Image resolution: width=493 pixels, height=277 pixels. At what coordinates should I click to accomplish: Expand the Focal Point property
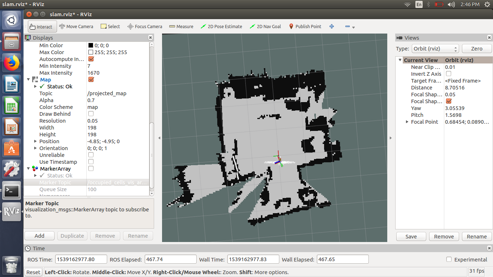click(x=407, y=122)
